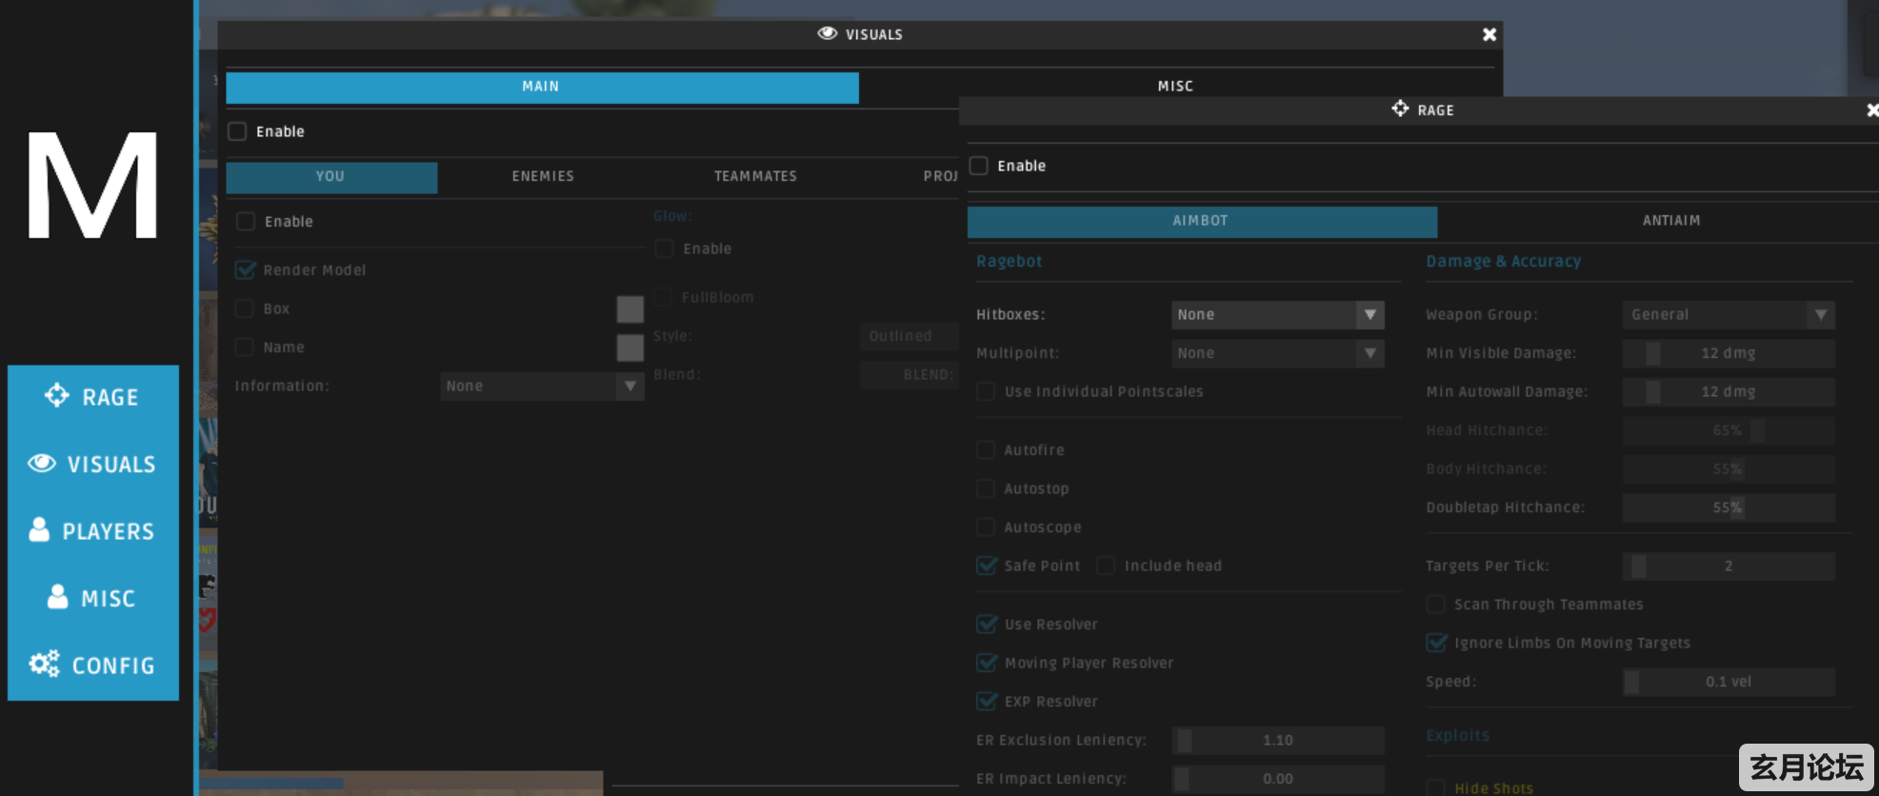The width and height of the screenshot is (1879, 796).
Task: Enable the Autofire checkbox
Action: [986, 449]
